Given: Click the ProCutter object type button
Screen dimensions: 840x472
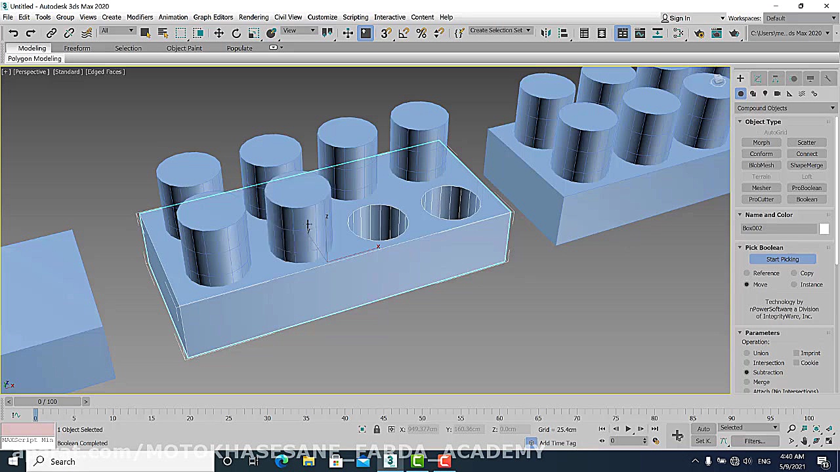Looking at the screenshot, I should pos(761,199).
